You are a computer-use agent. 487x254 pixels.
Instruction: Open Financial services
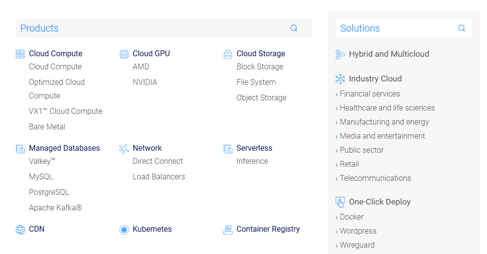[x=370, y=94]
